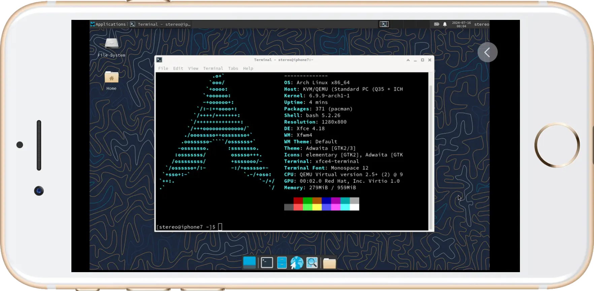Open the File menu in Terminal
Viewport: 594px width, 291px height.
pyautogui.click(x=163, y=68)
